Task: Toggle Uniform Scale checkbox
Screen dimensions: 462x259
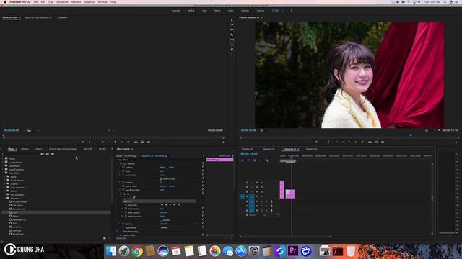Action: (161, 179)
